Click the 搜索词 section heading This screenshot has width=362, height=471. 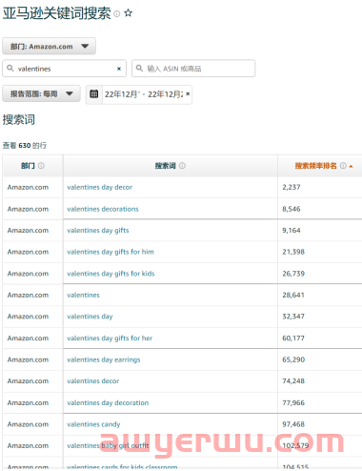point(19,120)
